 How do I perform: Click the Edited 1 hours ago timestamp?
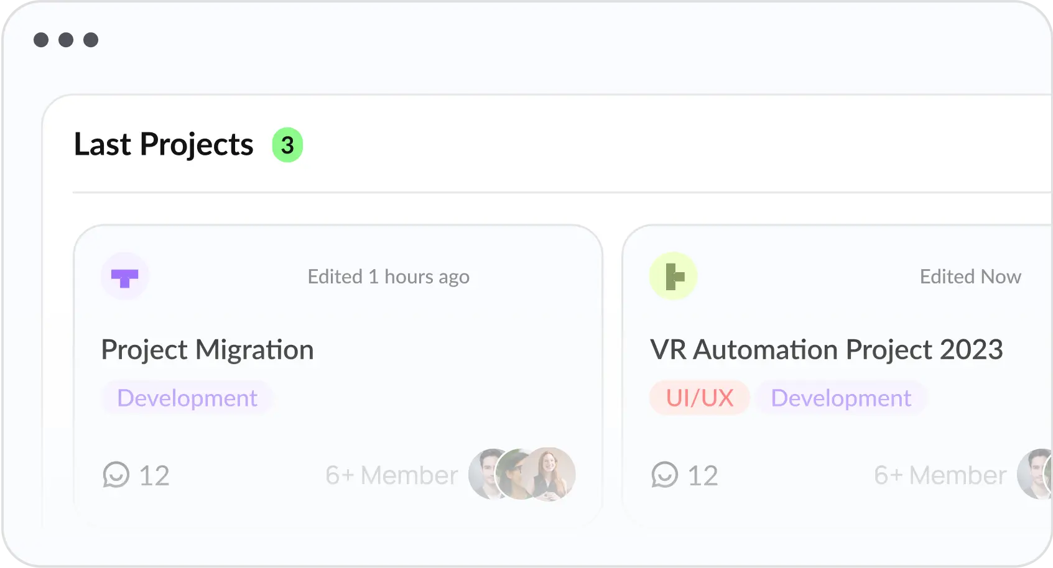(387, 277)
